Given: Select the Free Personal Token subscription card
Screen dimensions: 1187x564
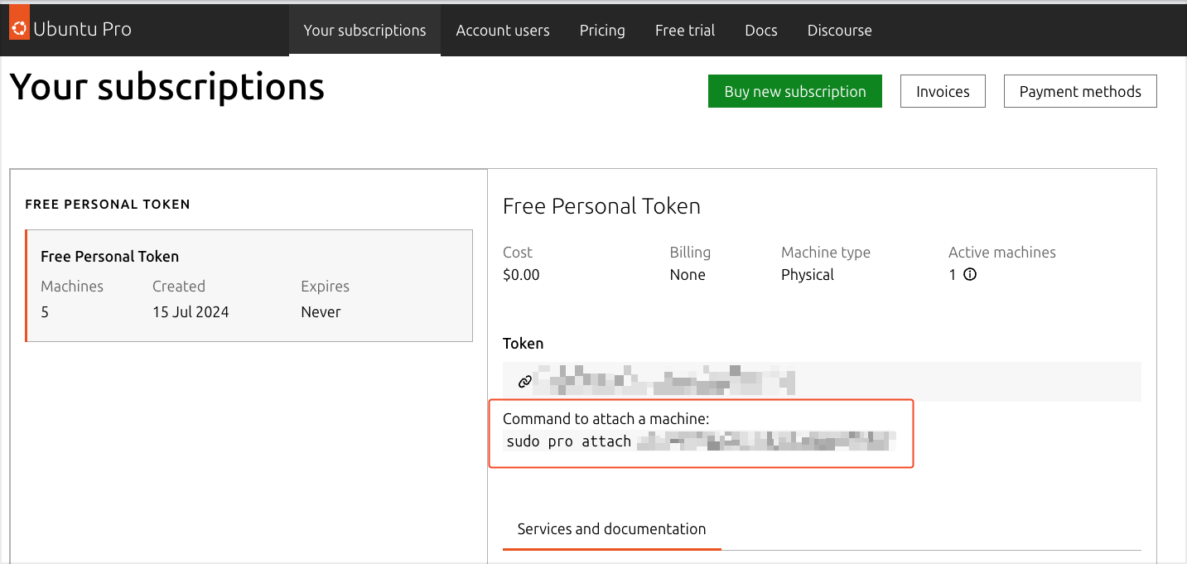Looking at the screenshot, I should [249, 286].
